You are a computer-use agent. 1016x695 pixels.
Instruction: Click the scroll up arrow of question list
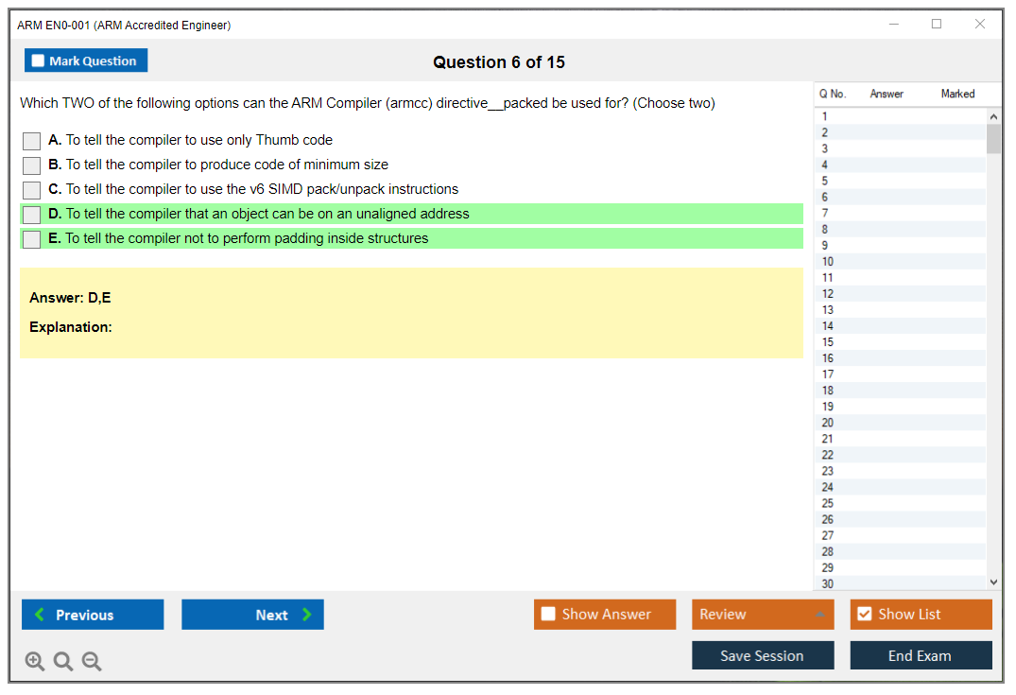(x=993, y=116)
